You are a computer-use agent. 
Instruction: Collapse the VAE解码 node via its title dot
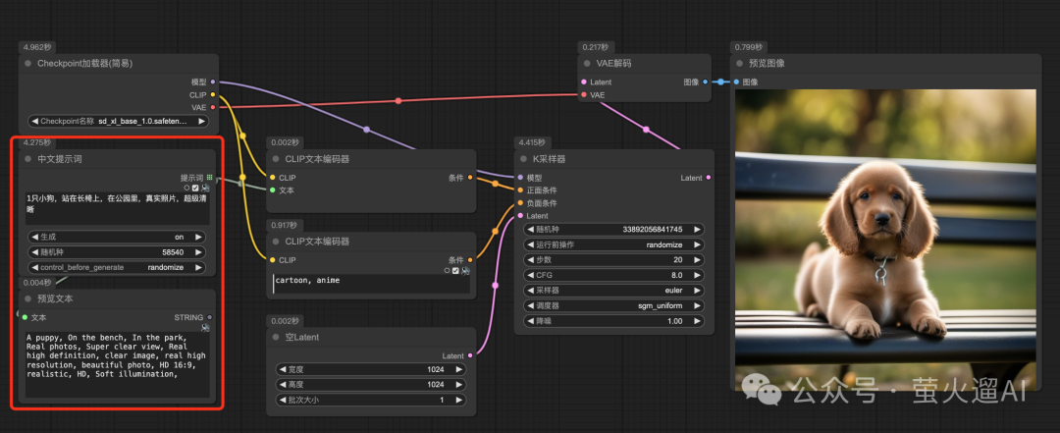[x=587, y=63]
